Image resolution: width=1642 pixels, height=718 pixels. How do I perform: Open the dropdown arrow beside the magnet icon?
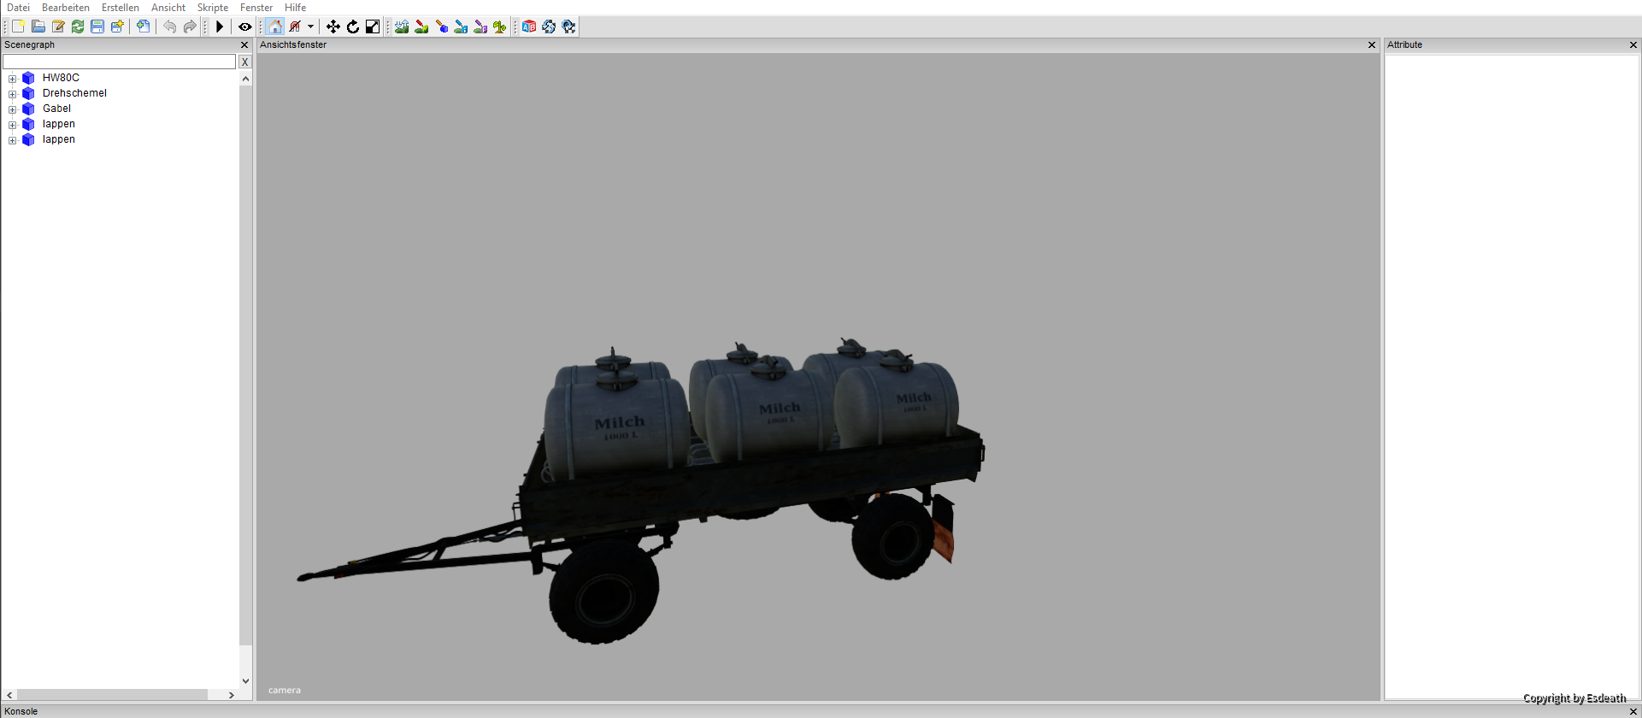click(x=311, y=26)
